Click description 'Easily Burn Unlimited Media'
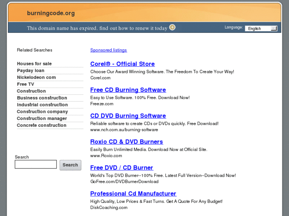289x216 pixels. pyautogui.click(x=149, y=149)
